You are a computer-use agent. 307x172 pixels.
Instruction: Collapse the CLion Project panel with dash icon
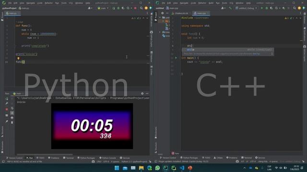167,13
